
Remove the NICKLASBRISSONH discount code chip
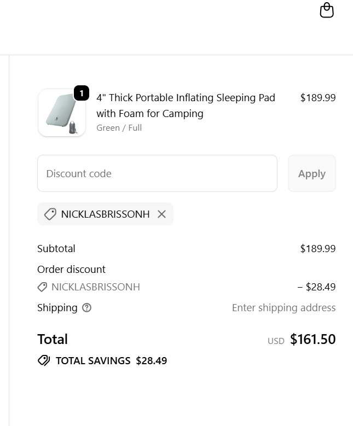pyautogui.click(x=161, y=214)
